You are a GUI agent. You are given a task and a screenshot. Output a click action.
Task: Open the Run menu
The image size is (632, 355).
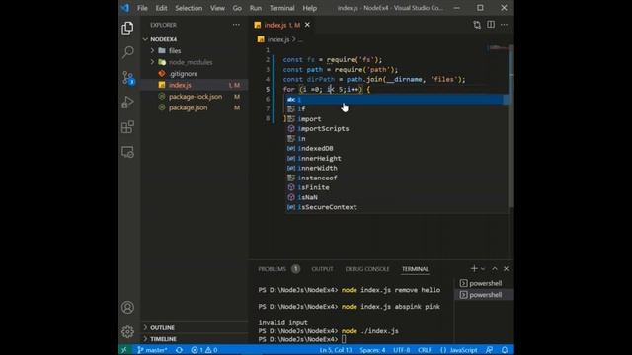[255, 8]
